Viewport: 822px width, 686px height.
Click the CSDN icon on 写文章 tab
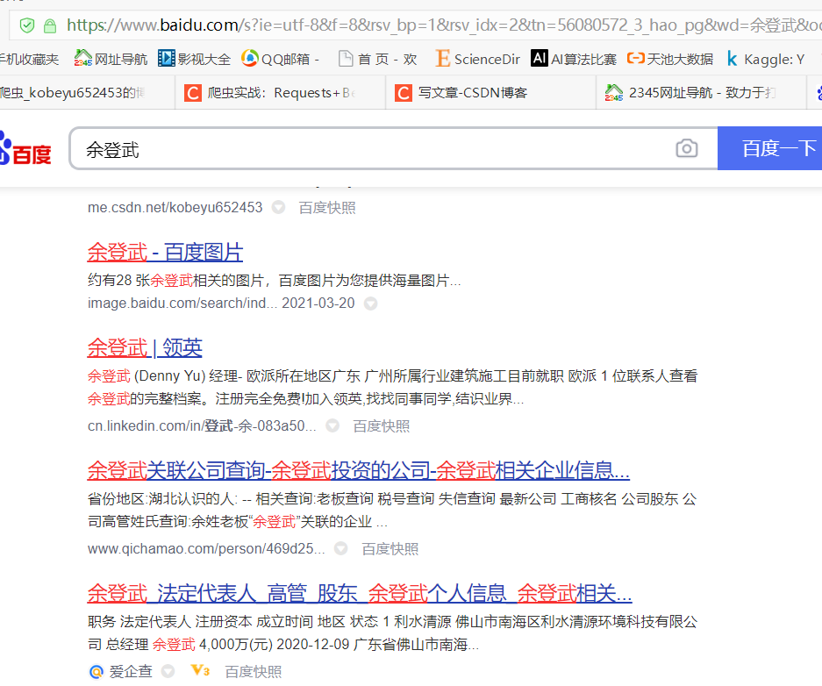[x=404, y=93]
